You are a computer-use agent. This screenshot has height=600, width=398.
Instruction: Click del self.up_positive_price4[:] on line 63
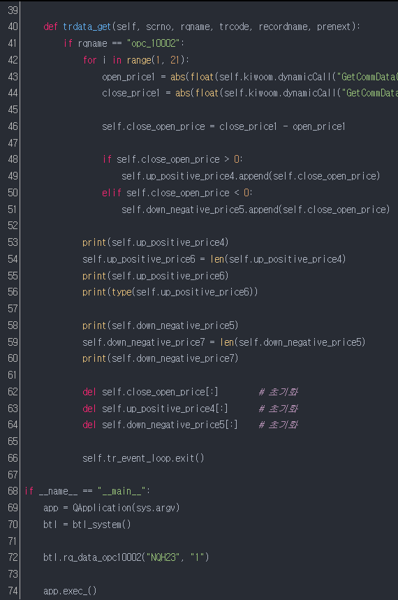[156, 409]
